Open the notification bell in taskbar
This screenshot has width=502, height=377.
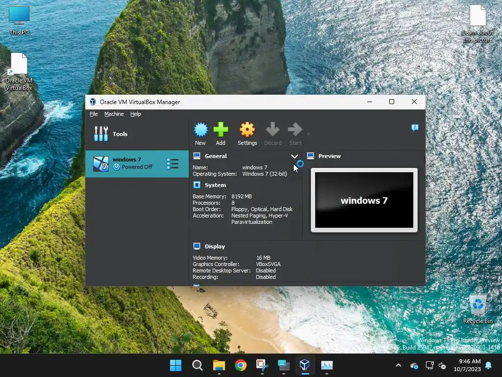pyautogui.click(x=488, y=365)
